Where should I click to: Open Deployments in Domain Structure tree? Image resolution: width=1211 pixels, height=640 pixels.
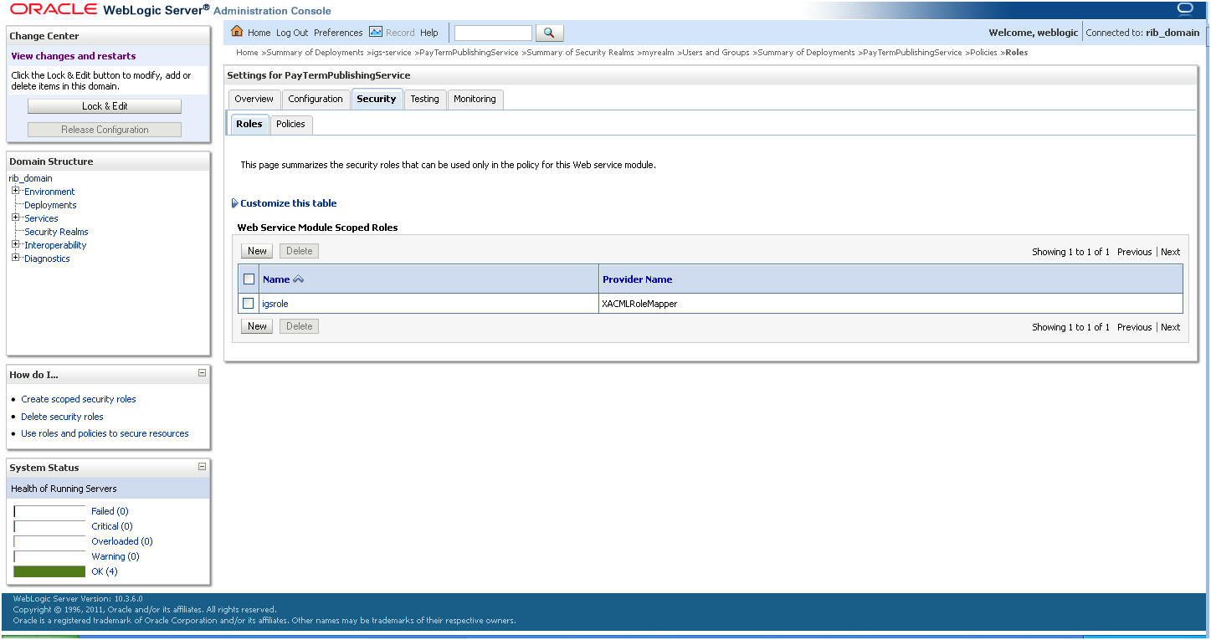tap(50, 205)
